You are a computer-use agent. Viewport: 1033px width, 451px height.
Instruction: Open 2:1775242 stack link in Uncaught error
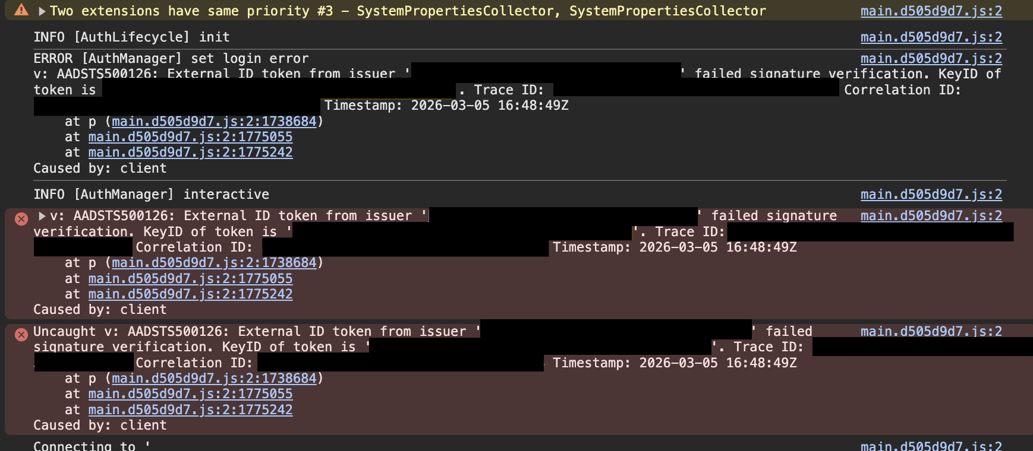190,410
